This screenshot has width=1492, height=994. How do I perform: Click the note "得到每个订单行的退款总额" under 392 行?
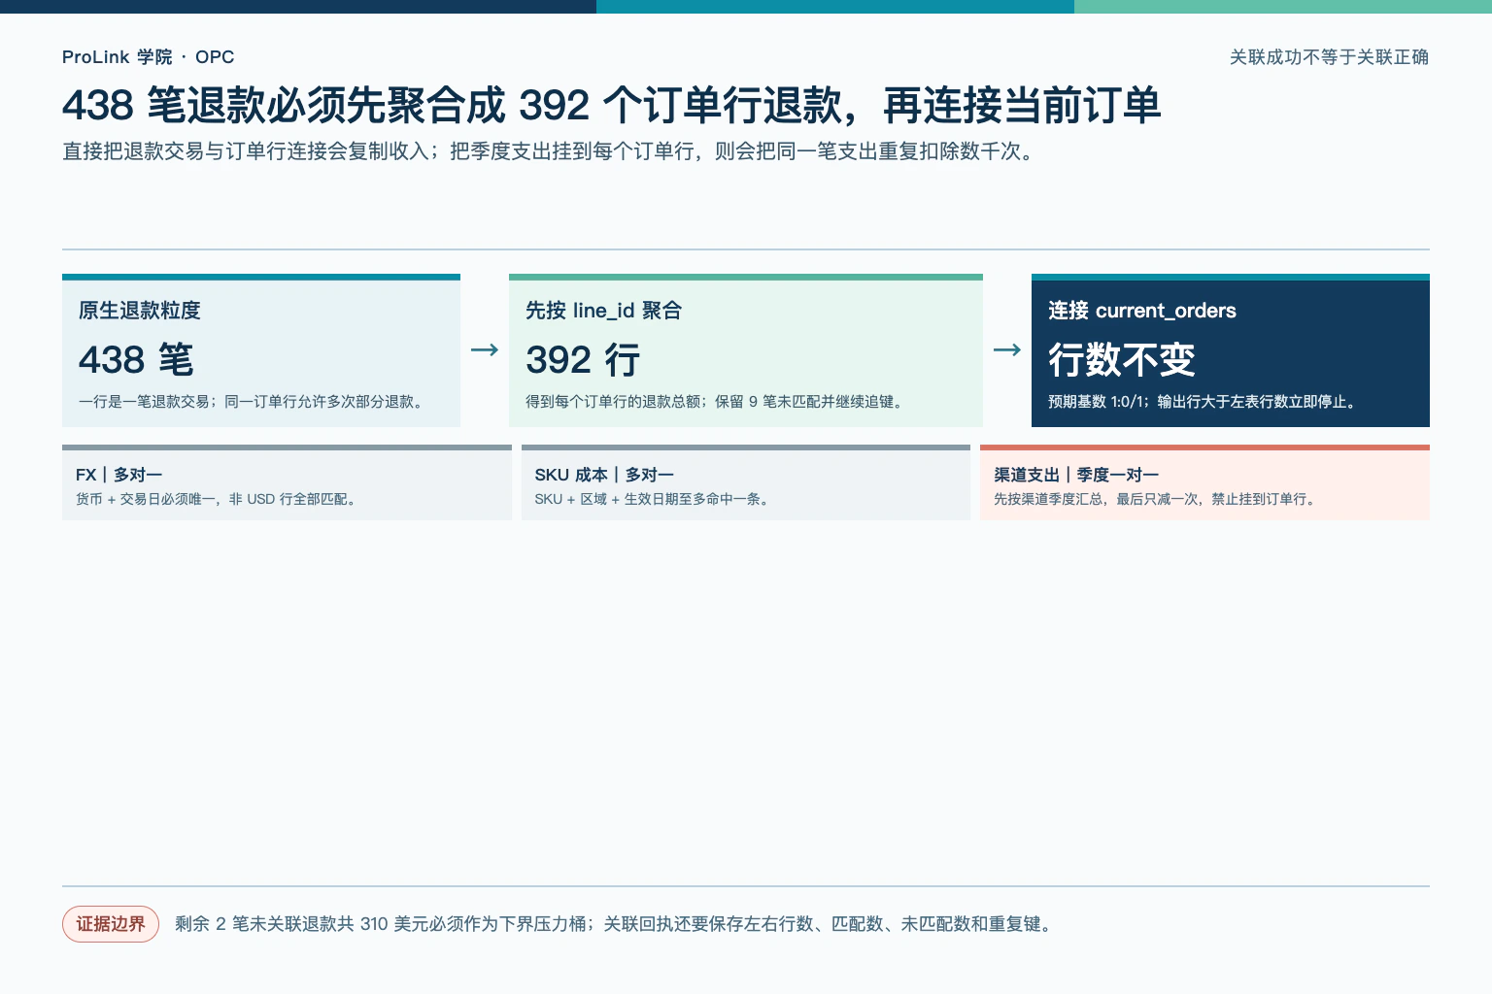[716, 402]
